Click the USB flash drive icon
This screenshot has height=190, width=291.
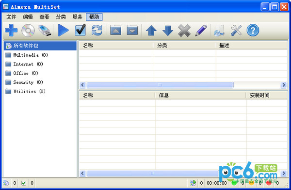(45, 31)
